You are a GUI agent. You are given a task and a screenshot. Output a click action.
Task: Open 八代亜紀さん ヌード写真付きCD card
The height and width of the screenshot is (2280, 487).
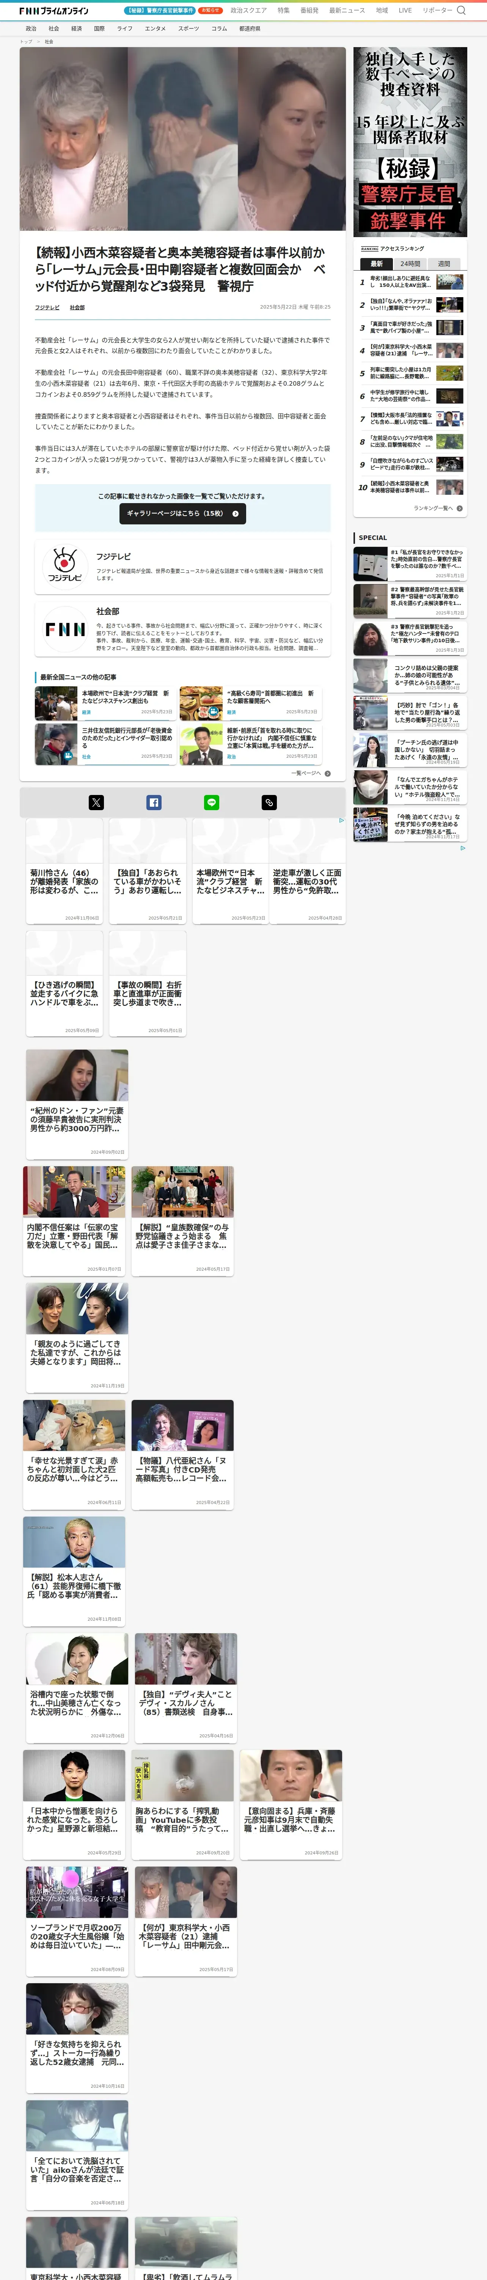(183, 1454)
